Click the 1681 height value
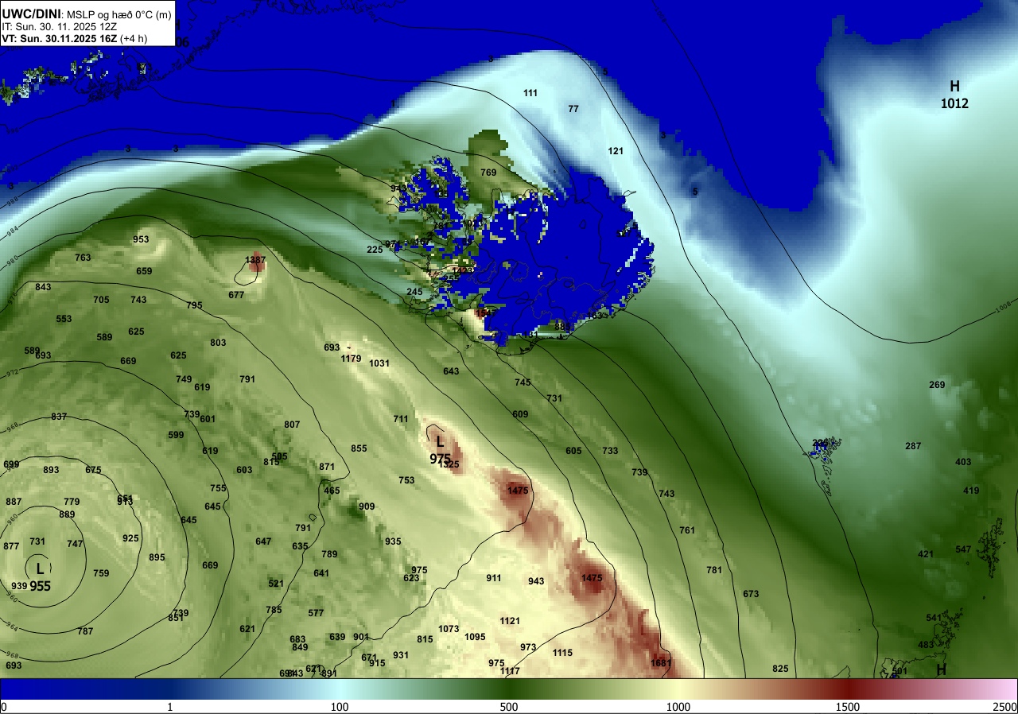The image size is (1018, 714). (x=662, y=663)
